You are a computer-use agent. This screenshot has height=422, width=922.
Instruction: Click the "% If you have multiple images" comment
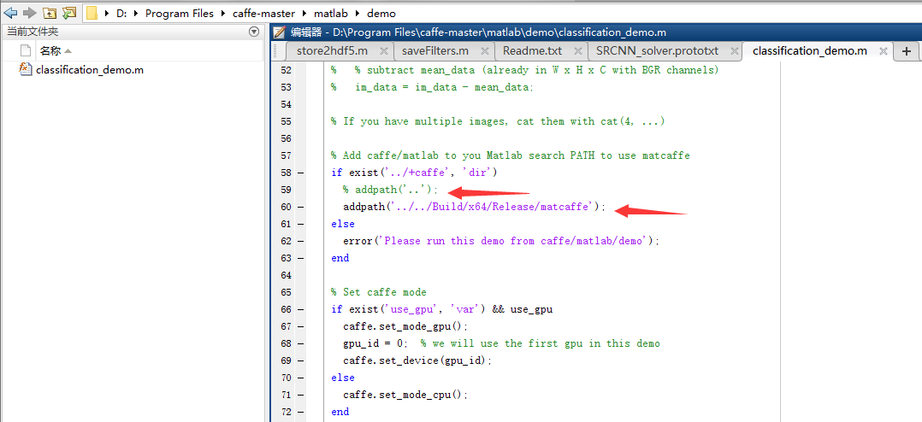pos(498,121)
